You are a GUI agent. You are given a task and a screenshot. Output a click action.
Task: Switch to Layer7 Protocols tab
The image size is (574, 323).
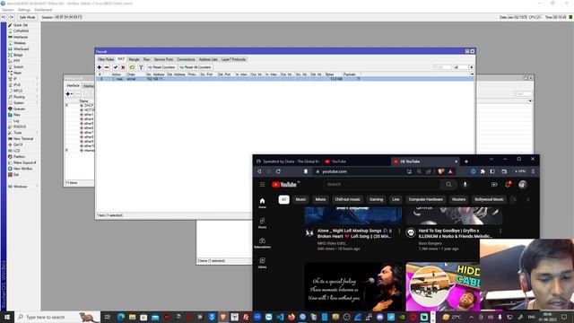tap(233, 59)
